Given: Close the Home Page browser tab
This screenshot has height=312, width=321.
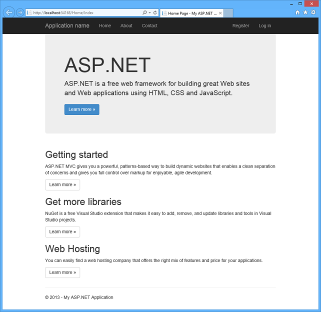Looking at the screenshot, I should pyautogui.click(x=220, y=13).
